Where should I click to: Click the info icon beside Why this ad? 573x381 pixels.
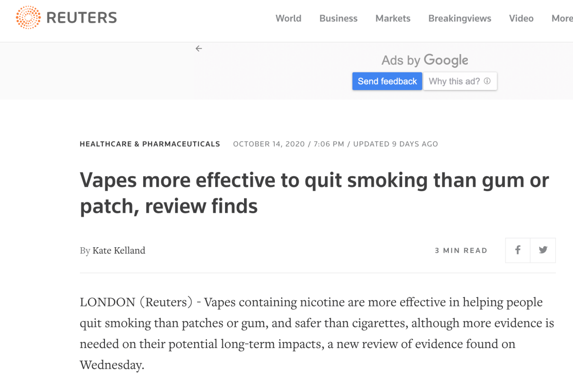tap(487, 81)
